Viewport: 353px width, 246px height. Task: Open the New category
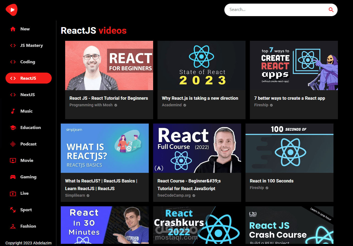click(29, 29)
